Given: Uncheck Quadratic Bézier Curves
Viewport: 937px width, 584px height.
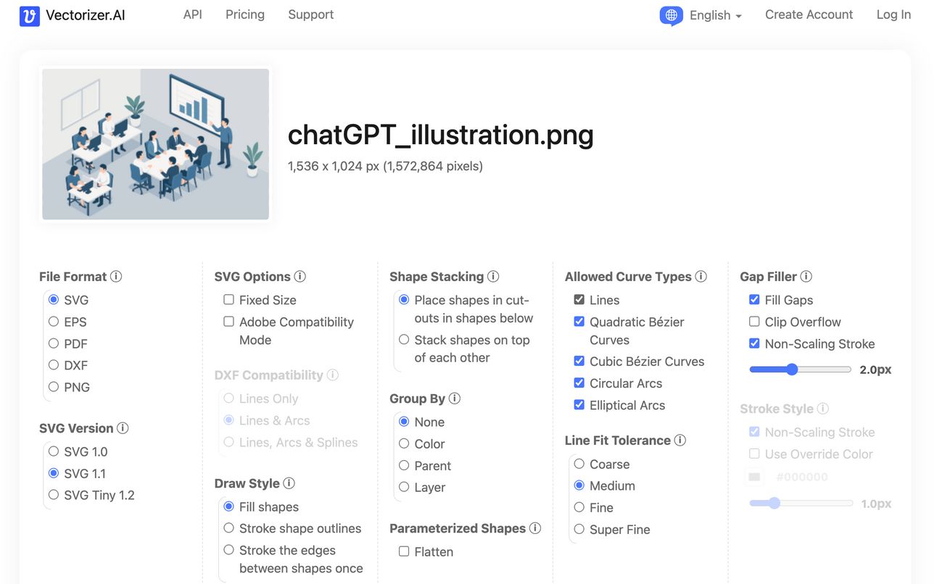Looking at the screenshot, I should 579,321.
